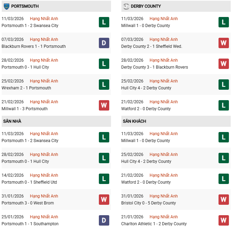Click the D badge for Blackburn Rovers match
This screenshot has height=228, width=231.
click(104, 43)
